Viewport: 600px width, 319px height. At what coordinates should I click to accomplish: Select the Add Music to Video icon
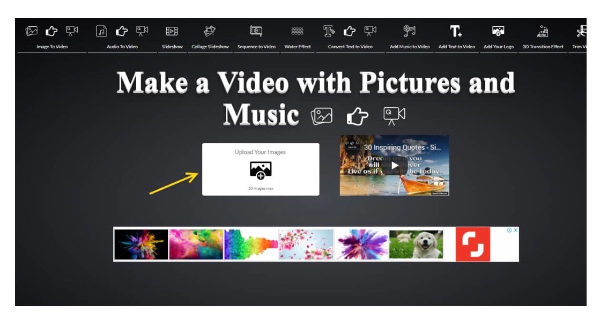coord(410,32)
